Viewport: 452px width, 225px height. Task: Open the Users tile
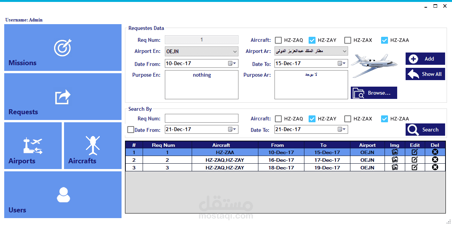(63, 194)
